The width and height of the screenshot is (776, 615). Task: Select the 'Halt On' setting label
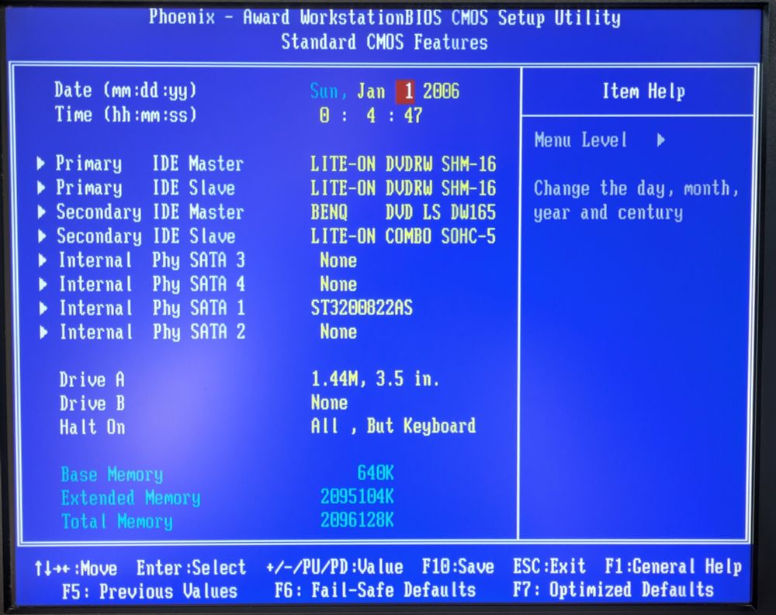click(x=92, y=427)
